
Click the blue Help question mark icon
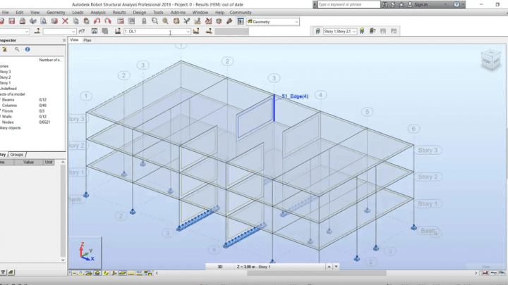point(456,4)
